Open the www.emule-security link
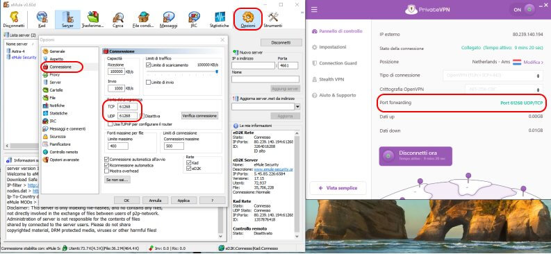 (x=273, y=169)
